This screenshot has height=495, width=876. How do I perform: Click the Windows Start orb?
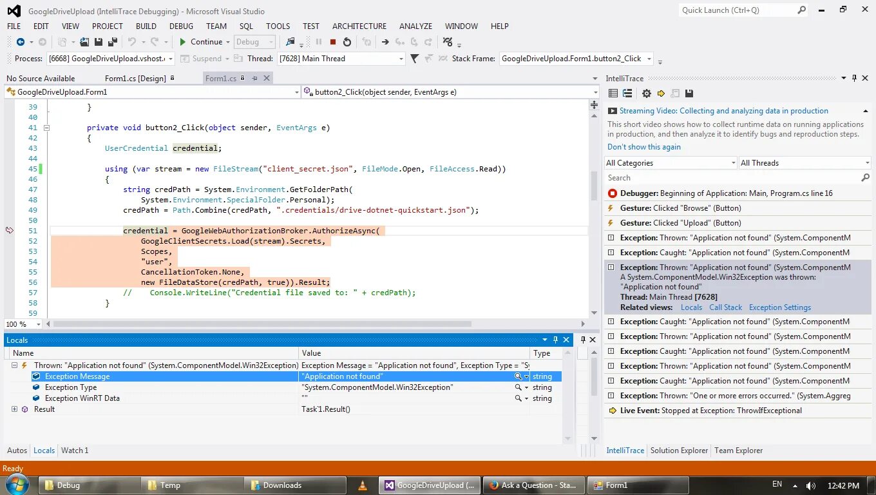click(17, 485)
